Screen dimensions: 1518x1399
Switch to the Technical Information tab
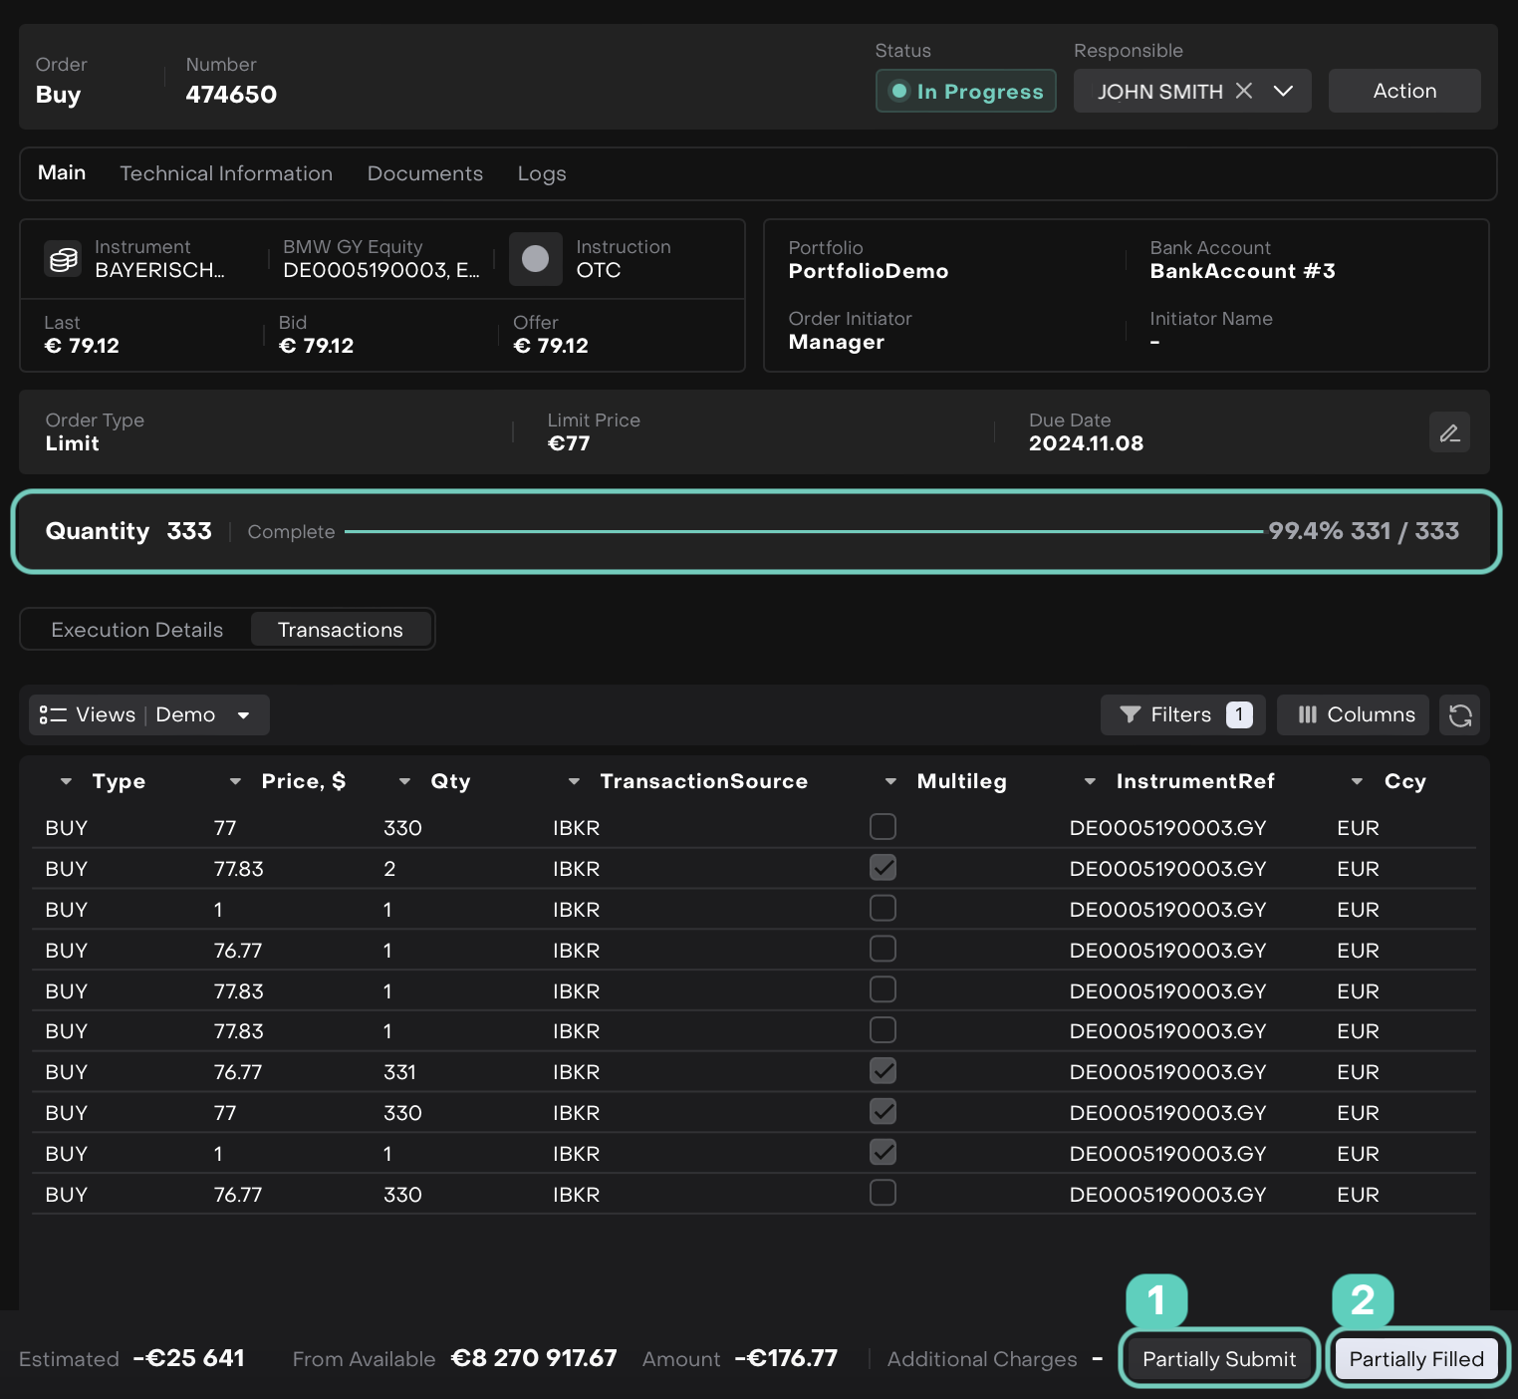(226, 173)
